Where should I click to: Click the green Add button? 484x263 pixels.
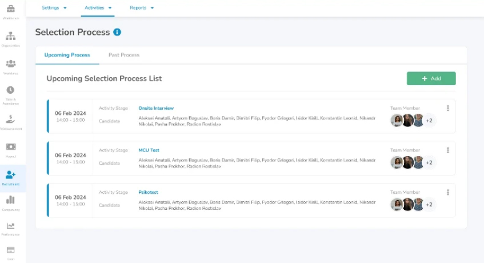[431, 78]
